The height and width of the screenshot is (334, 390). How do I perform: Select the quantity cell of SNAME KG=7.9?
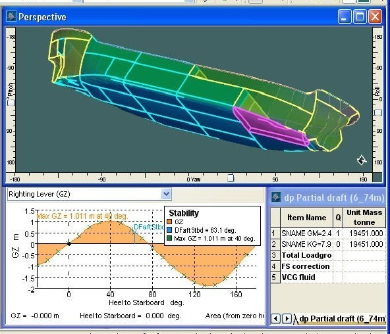(338, 244)
